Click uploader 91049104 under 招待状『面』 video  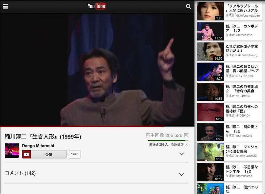pos(238,116)
